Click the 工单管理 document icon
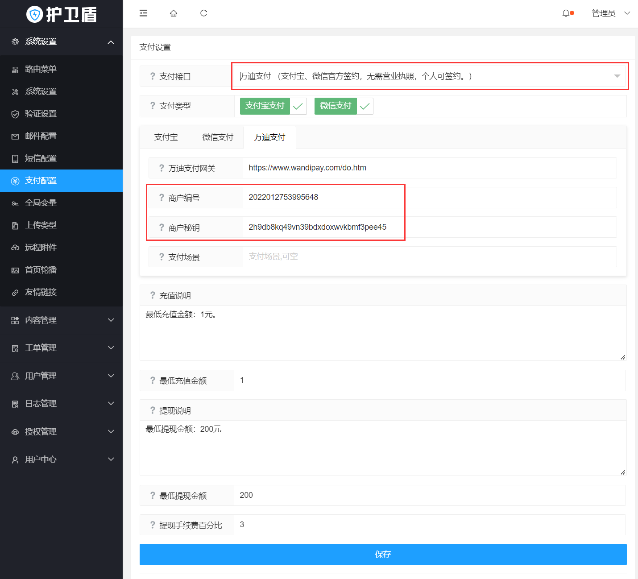 click(15, 348)
